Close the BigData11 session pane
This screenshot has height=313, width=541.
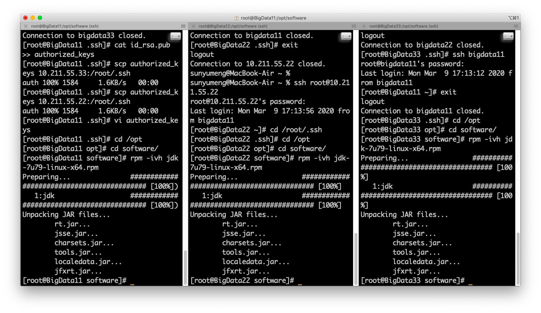pos(26,26)
